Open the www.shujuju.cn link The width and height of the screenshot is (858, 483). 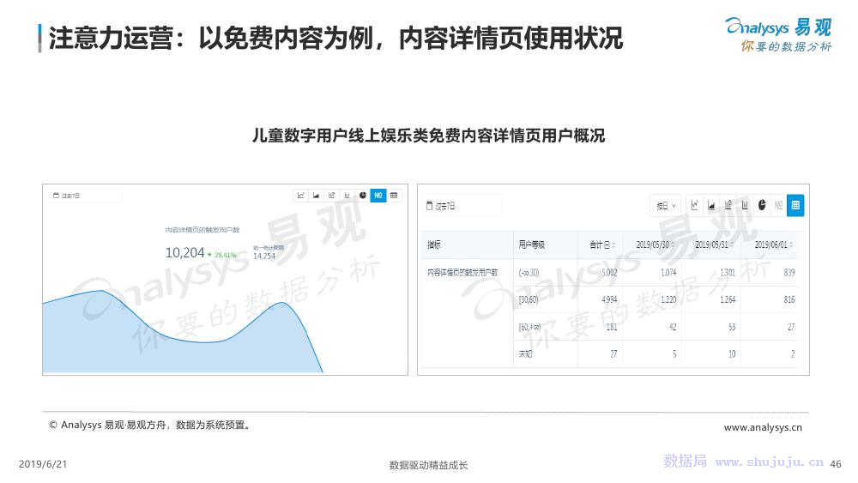770,462
